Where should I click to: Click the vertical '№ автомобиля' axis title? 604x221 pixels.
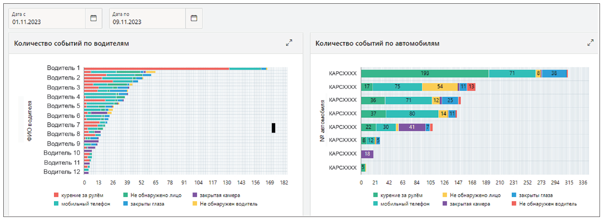pos(322,121)
